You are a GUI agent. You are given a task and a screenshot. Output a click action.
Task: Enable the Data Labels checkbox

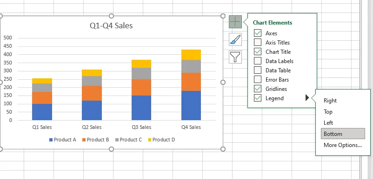[258, 61]
